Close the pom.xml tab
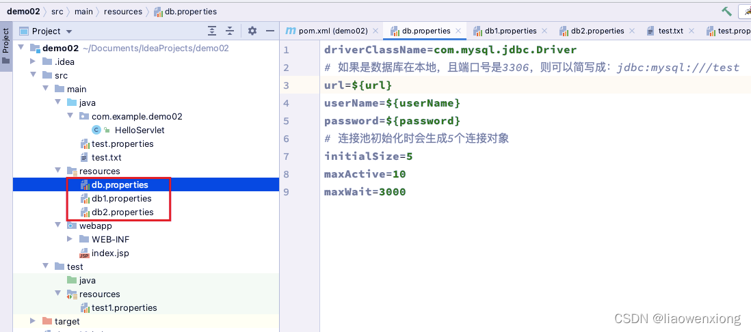The width and height of the screenshot is (751, 332). pyautogui.click(x=375, y=31)
